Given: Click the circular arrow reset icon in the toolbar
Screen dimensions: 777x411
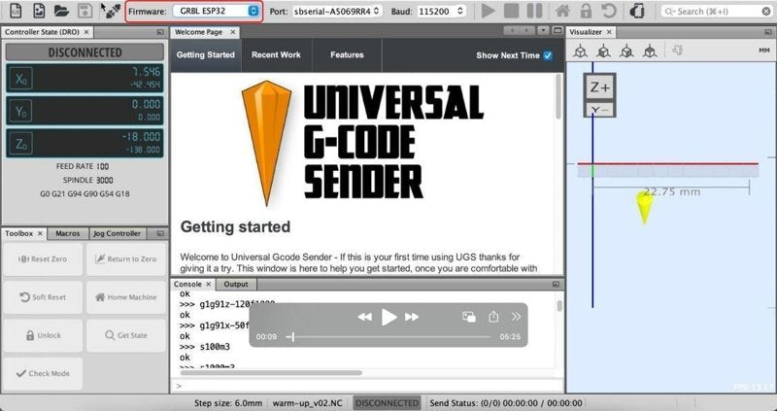Looking at the screenshot, I should 609,11.
